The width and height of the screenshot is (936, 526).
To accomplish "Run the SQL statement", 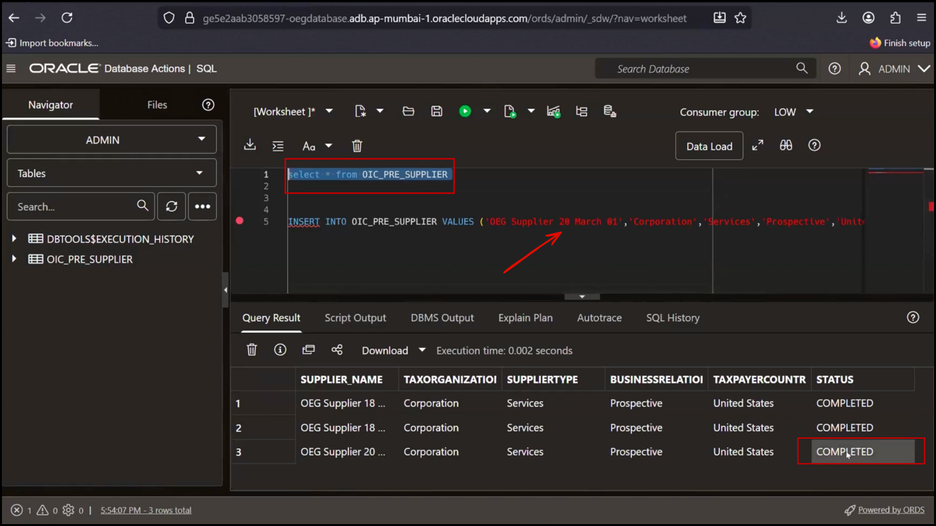I will [x=465, y=111].
